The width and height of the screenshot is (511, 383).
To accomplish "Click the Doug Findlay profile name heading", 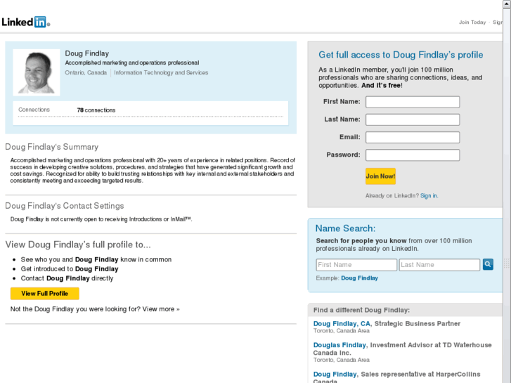I will [86, 53].
